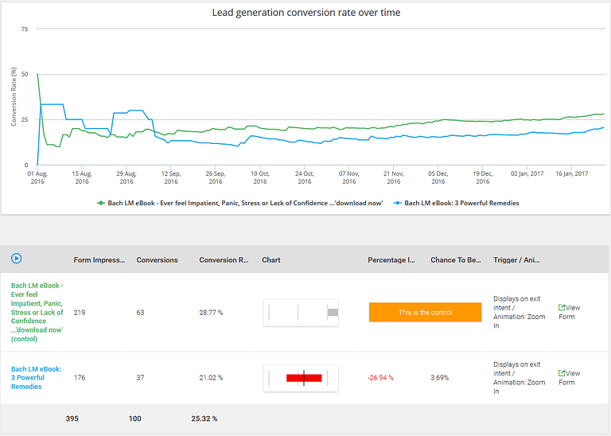Open the 'Bach LM eBook - Ever feel Impatient' control variant link
611x436 pixels.
[37, 312]
